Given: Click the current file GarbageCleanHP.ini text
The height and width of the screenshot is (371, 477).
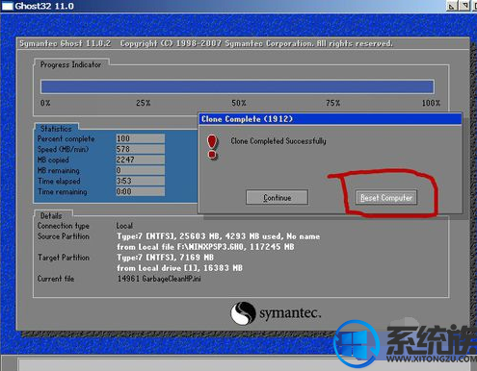Looking at the screenshot, I should 159,279.
